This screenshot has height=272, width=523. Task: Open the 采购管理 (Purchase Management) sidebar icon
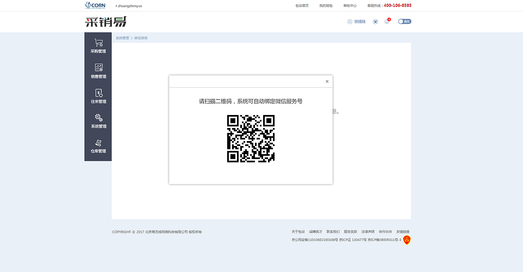98,45
